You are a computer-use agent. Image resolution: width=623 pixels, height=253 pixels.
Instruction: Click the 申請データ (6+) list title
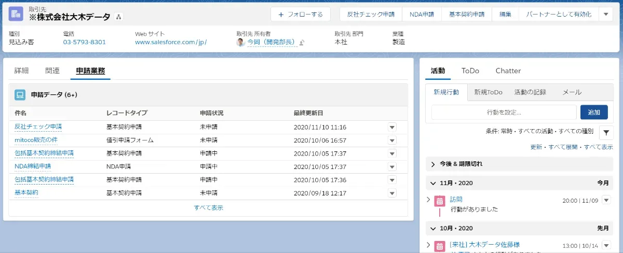pos(55,95)
